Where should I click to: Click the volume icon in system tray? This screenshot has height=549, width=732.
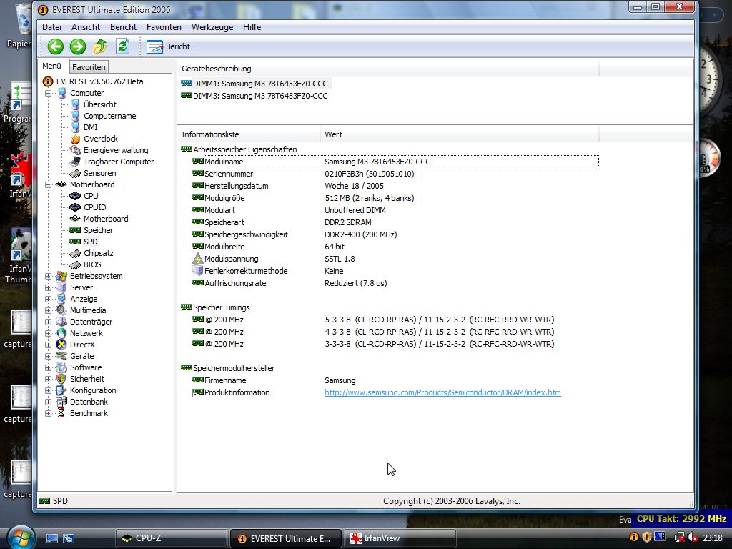(x=692, y=538)
